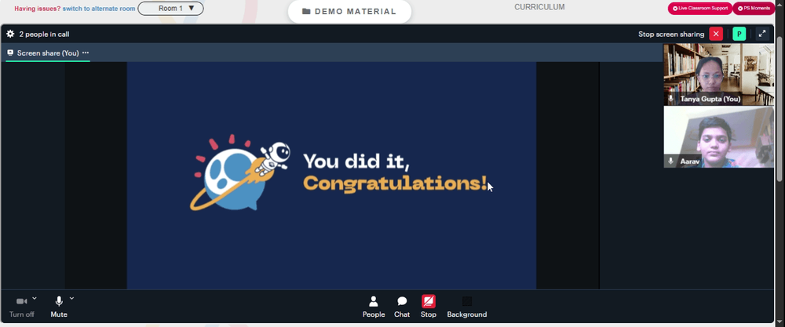Image resolution: width=785 pixels, height=327 pixels.
Task: Click the green P participant badge
Action: [739, 34]
